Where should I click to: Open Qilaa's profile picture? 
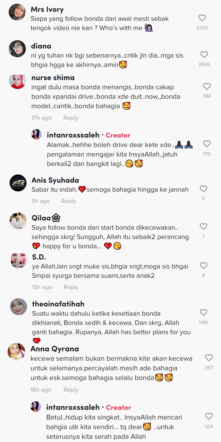[18, 221]
